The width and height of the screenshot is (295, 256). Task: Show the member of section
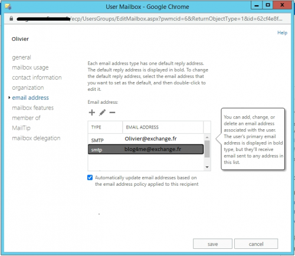[26, 118]
